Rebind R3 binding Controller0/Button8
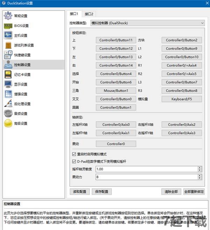 coord(182,91)
